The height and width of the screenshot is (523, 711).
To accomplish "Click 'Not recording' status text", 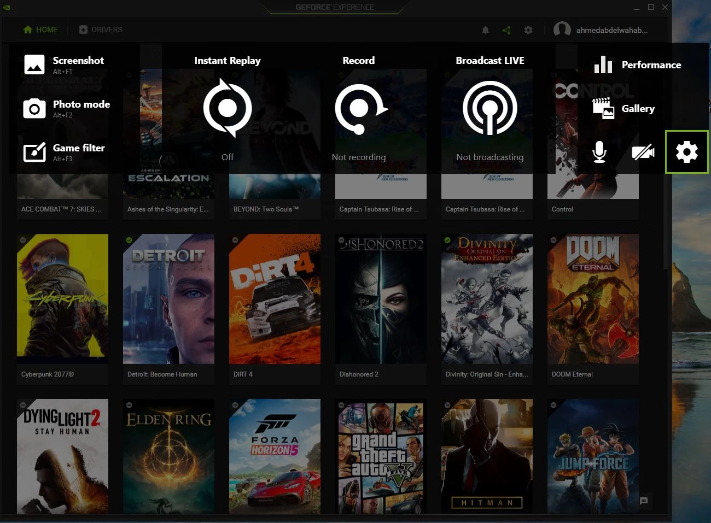I will coord(359,157).
